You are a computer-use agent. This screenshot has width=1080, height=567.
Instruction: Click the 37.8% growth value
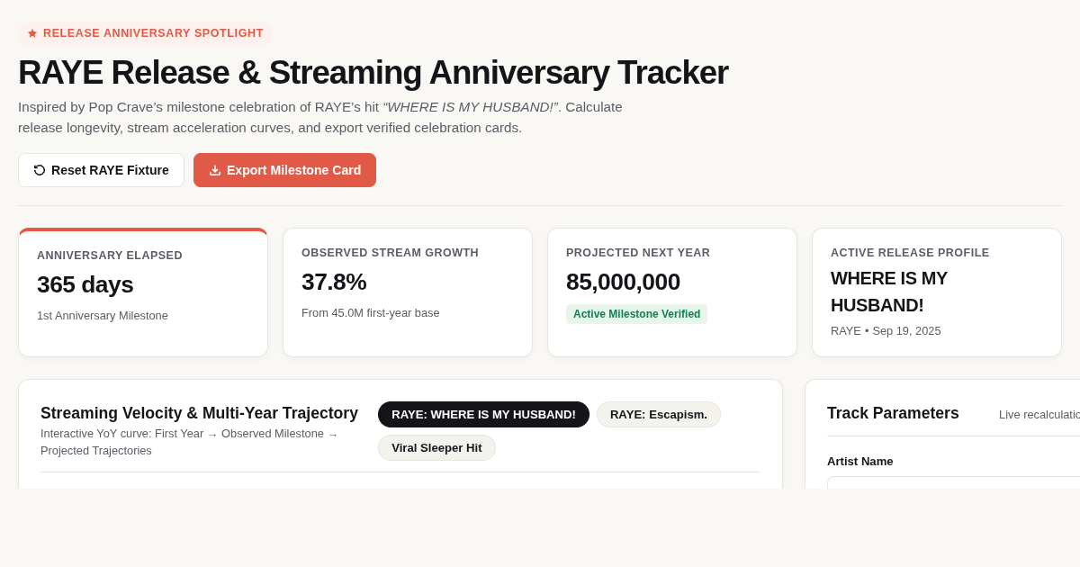coord(334,282)
